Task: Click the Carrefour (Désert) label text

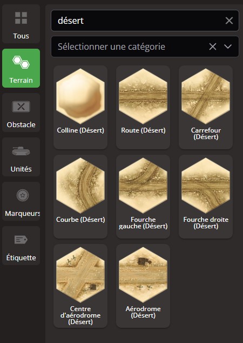Action: click(x=206, y=134)
